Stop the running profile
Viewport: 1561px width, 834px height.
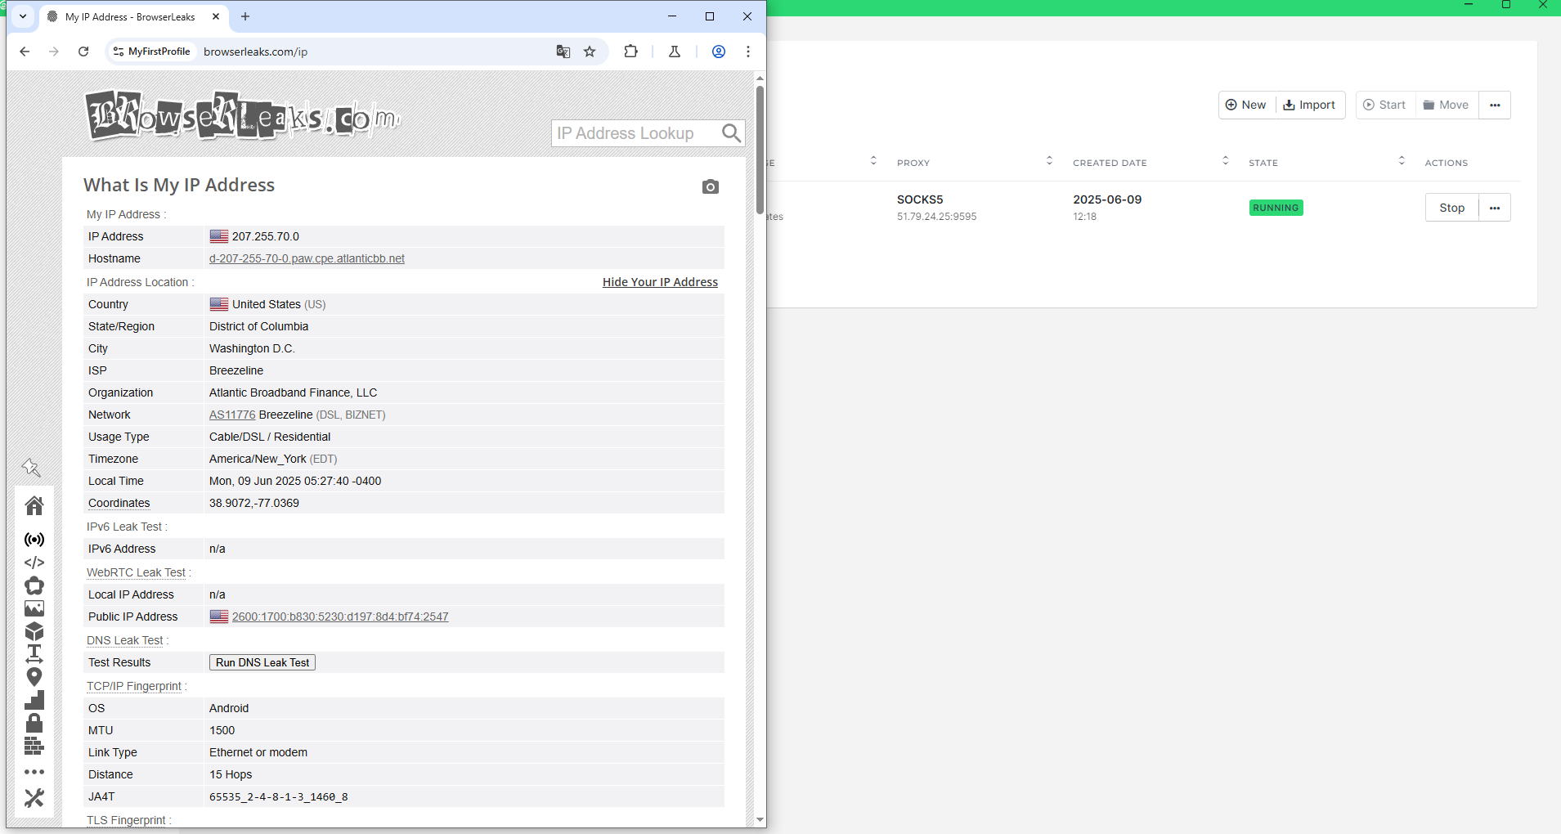coord(1451,208)
